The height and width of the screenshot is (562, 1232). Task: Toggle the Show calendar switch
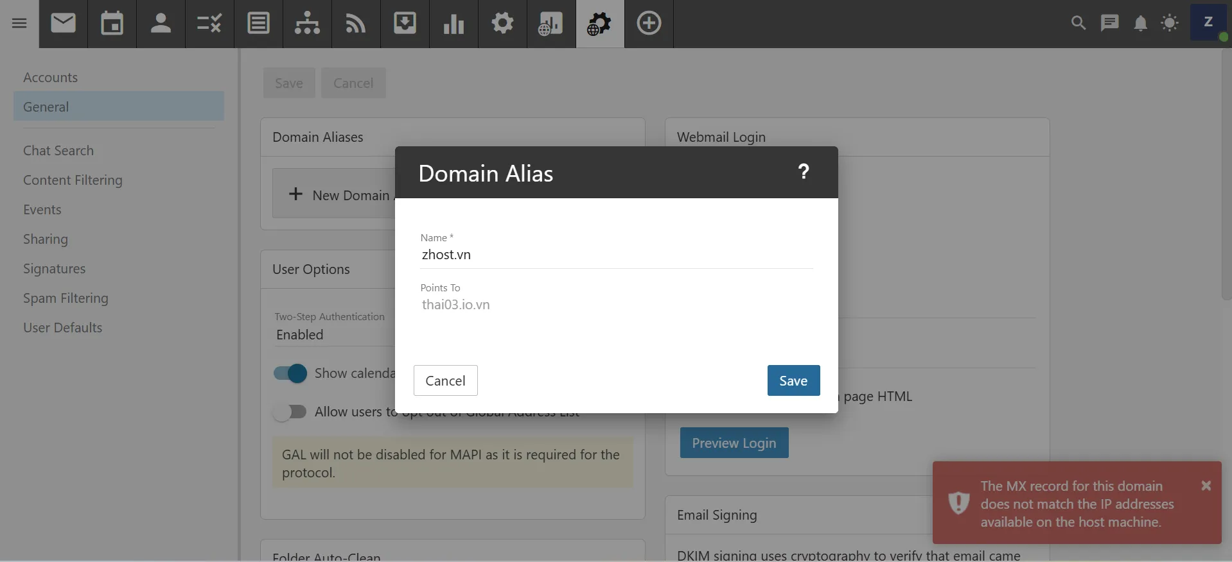(x=290, y=373)
